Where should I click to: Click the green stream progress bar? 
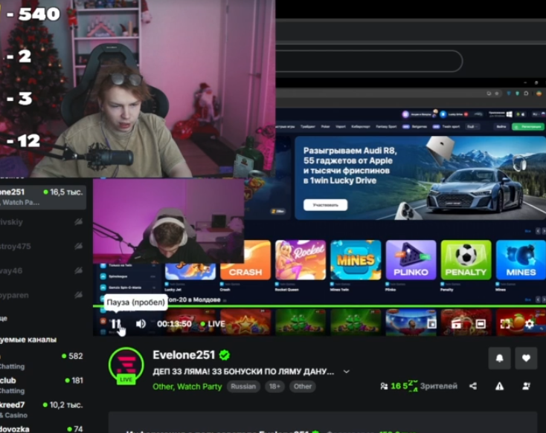(319, 306)
